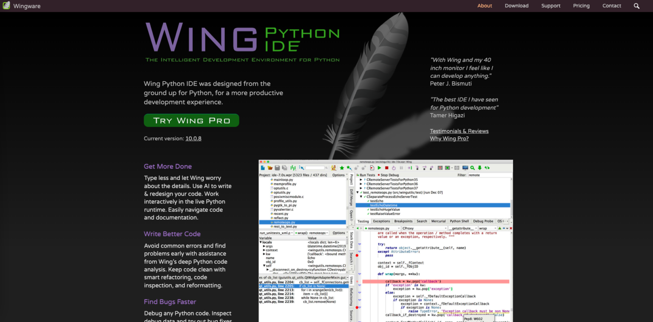This screenshot has width=653, height=322.
Task: Click the Wingware leaf logo
Action: point(6,6)
